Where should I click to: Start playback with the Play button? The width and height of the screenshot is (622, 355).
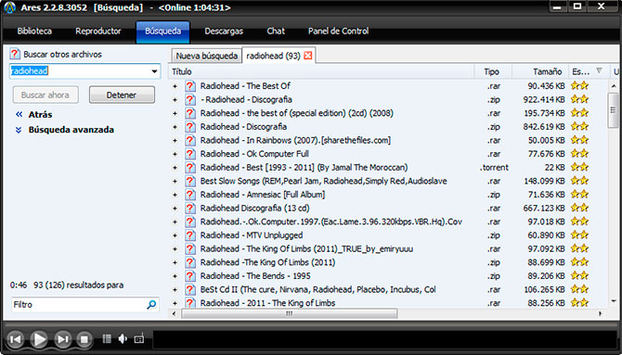(39, 339)
